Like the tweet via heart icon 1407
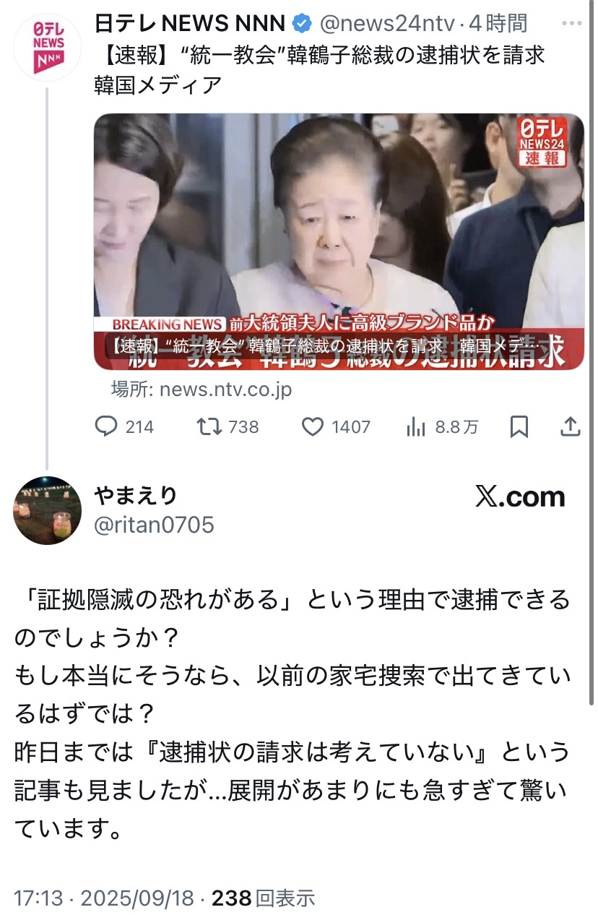This screenshot has height=915, width=598. click(x=312, y=426)
